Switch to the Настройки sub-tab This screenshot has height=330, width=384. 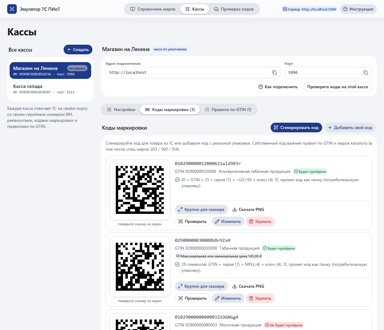[121, 109]
